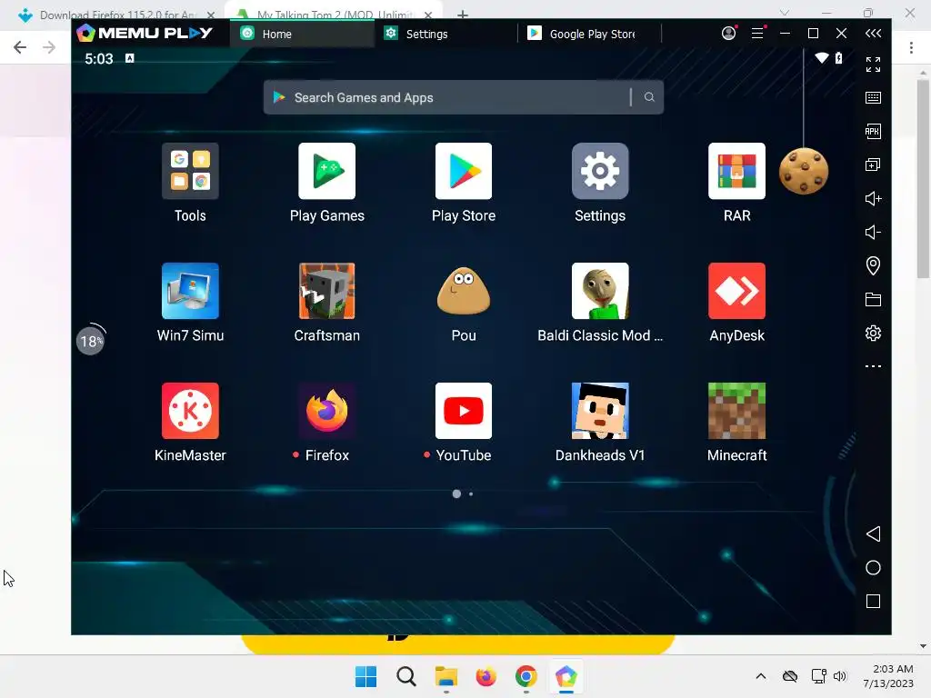Launch the RAR app
Image resolution: width=931 pixels, height=698 pixels.
(x=736, y=171)
